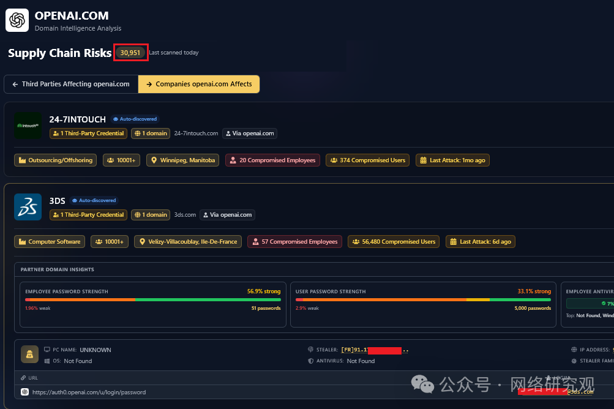Click the PC NAME monitor icon
Viewport: 614px width, 409px height.
pyautogui.click(x=47, y=350)
